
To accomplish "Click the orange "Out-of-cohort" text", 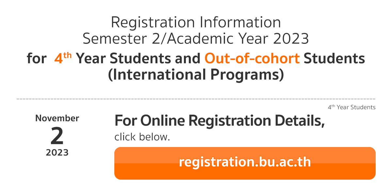I will 252,58.
